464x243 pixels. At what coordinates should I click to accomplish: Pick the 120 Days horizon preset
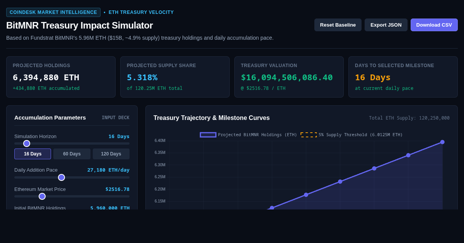[x=111, y=154]
